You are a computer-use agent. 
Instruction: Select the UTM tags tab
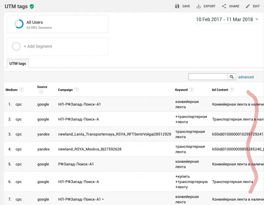18,64
